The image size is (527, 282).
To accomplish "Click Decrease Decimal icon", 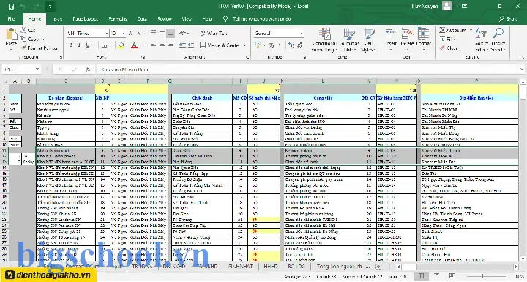I will (300, 45).
